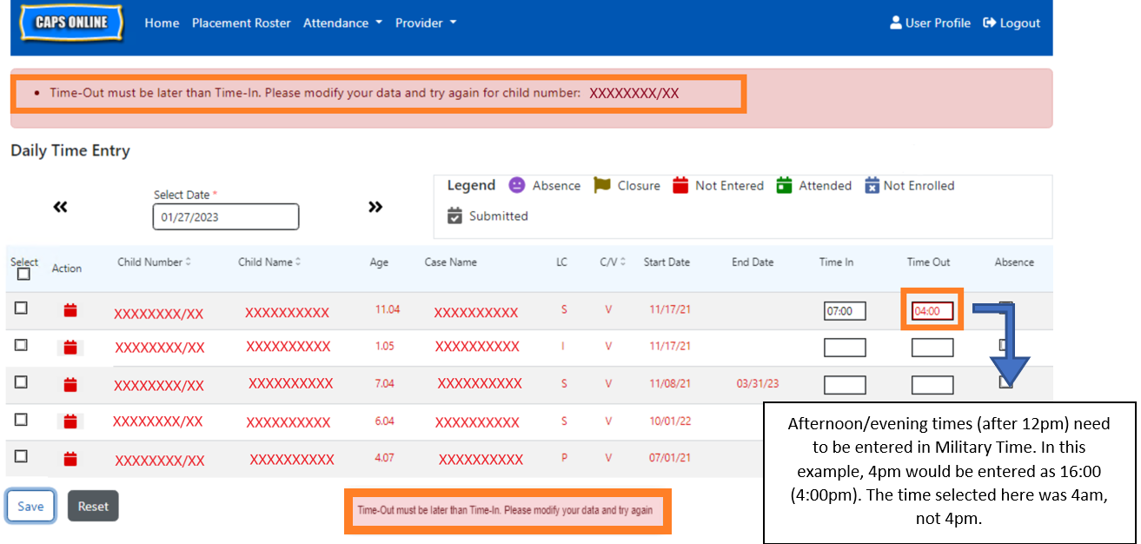
Task: Click red calendar action icon in first row
Action: 70,309
